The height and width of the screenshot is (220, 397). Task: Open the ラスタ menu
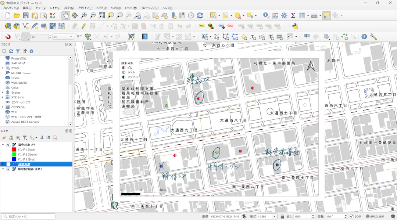tap(115, 8)
